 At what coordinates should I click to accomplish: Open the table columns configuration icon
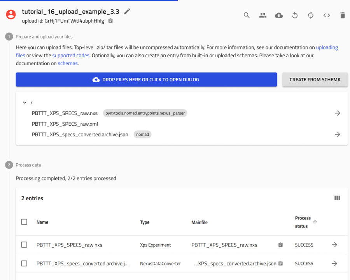(x=337, y=198)
